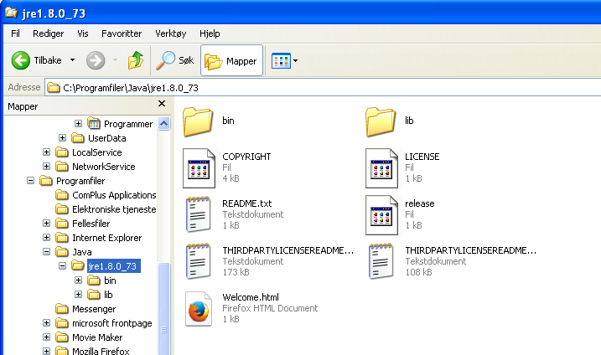The image size is (601, 355).
Task: Click the Welcome.html file name
Action: pos(251,297)
